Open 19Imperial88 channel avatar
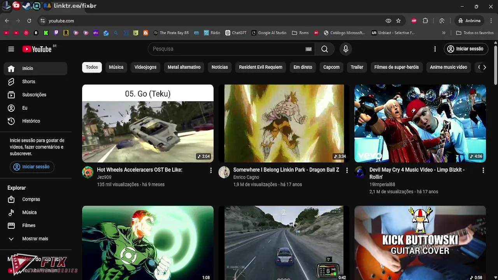Screen dimensions: 498x280 click(360, 172)
